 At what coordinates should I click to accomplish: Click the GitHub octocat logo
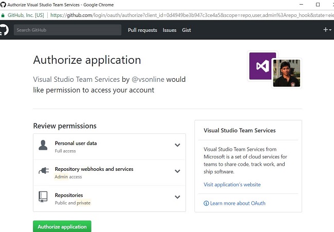[4, 30]
